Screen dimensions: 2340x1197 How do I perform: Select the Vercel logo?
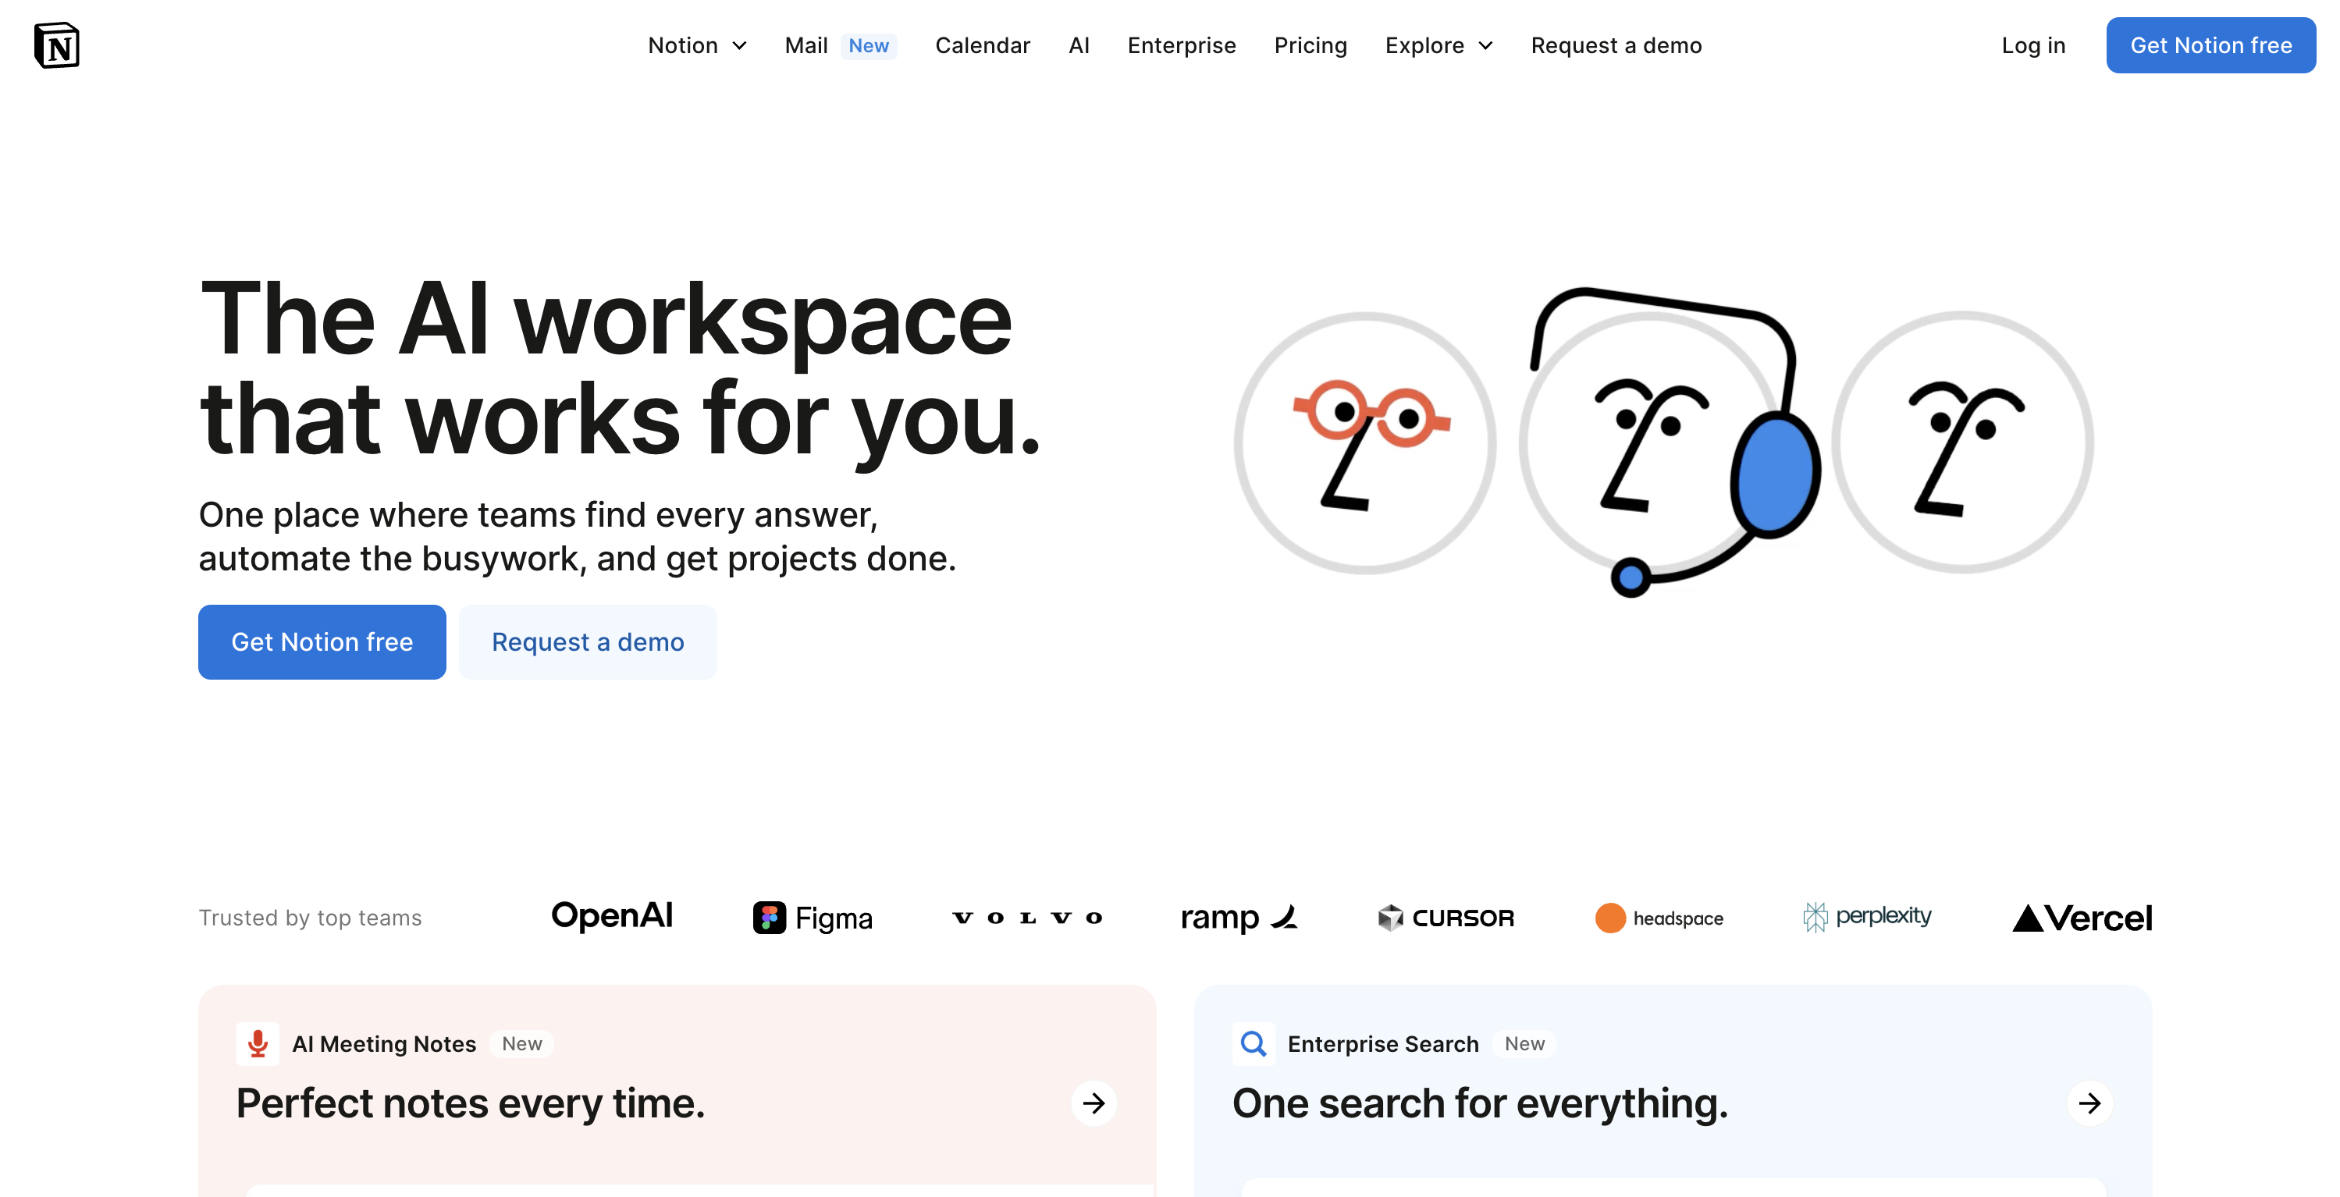[2080, 918]
